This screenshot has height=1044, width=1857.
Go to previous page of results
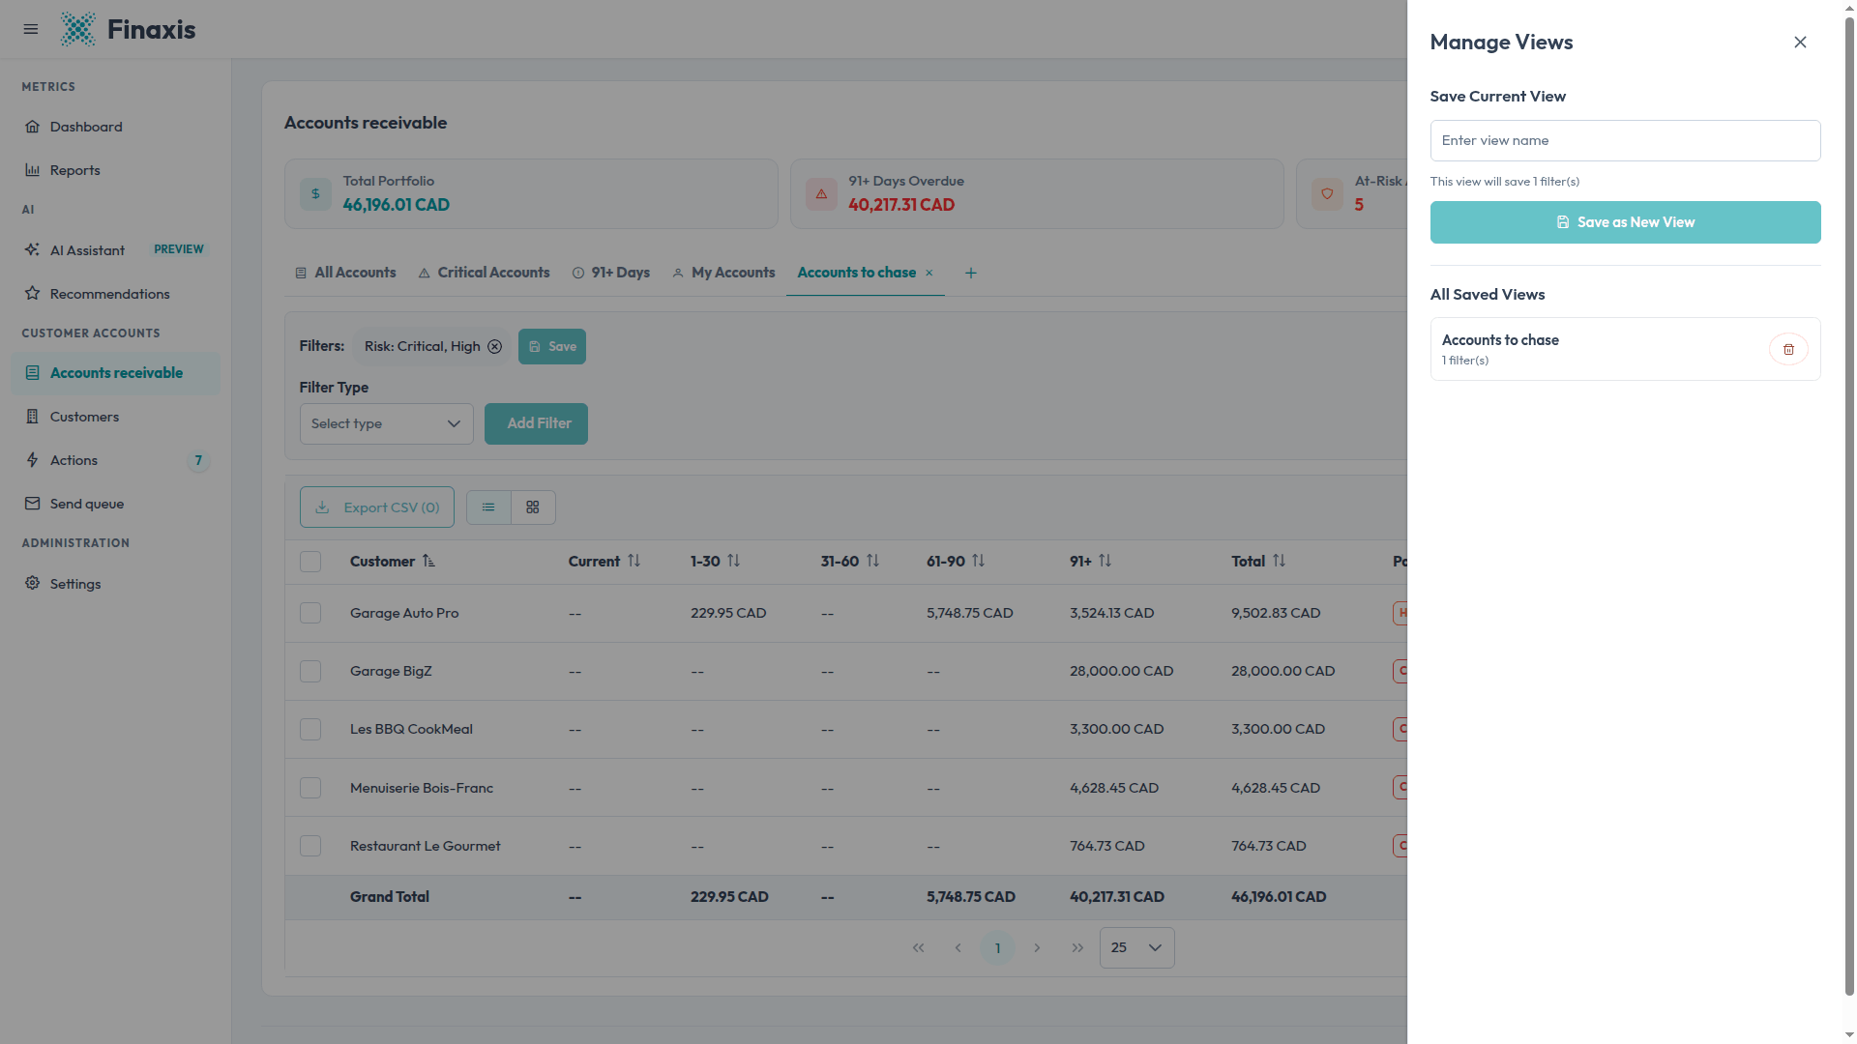(958, 948)
